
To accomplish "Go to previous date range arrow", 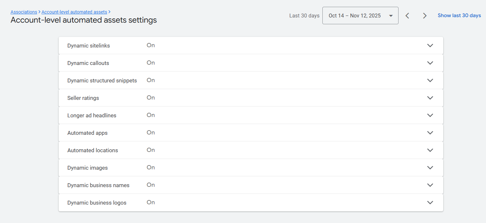I will [x=407, y=16].
